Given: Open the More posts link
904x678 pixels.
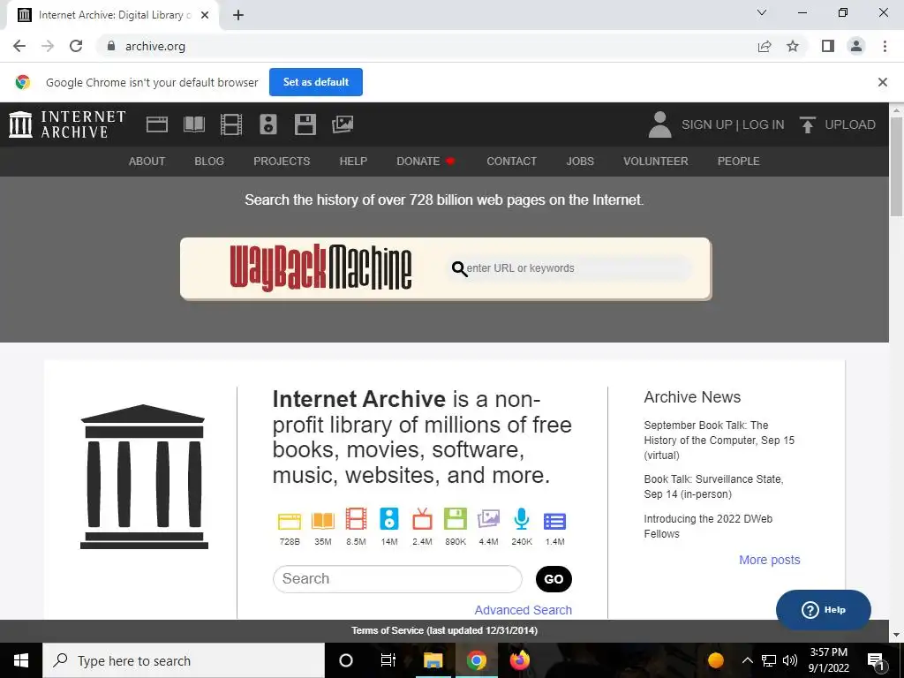Looking at the screenshot, I should [x=769, y=560].
